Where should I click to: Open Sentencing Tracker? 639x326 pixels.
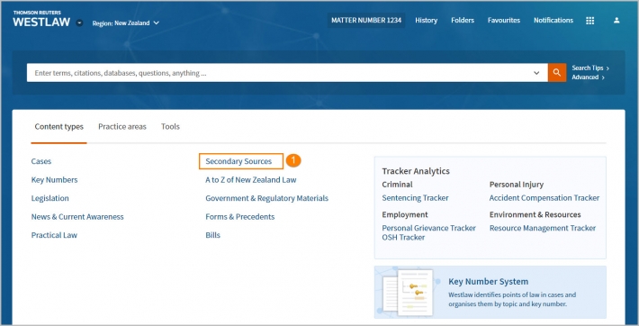tap(415, 198)
